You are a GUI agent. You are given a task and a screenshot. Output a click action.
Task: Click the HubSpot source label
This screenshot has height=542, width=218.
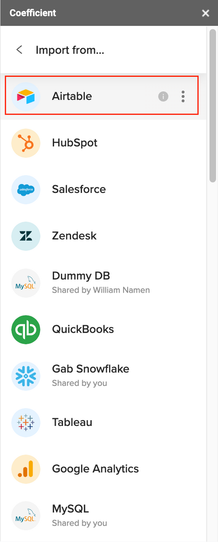[x=74, y=143]
